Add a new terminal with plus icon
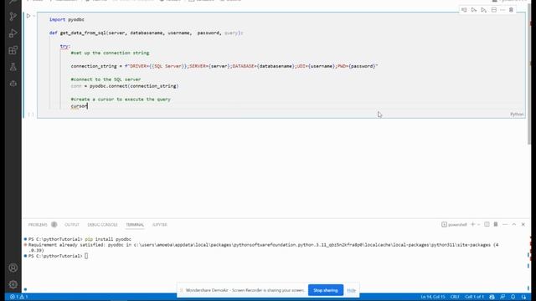 pyautogui.click(x=473, y=224)
